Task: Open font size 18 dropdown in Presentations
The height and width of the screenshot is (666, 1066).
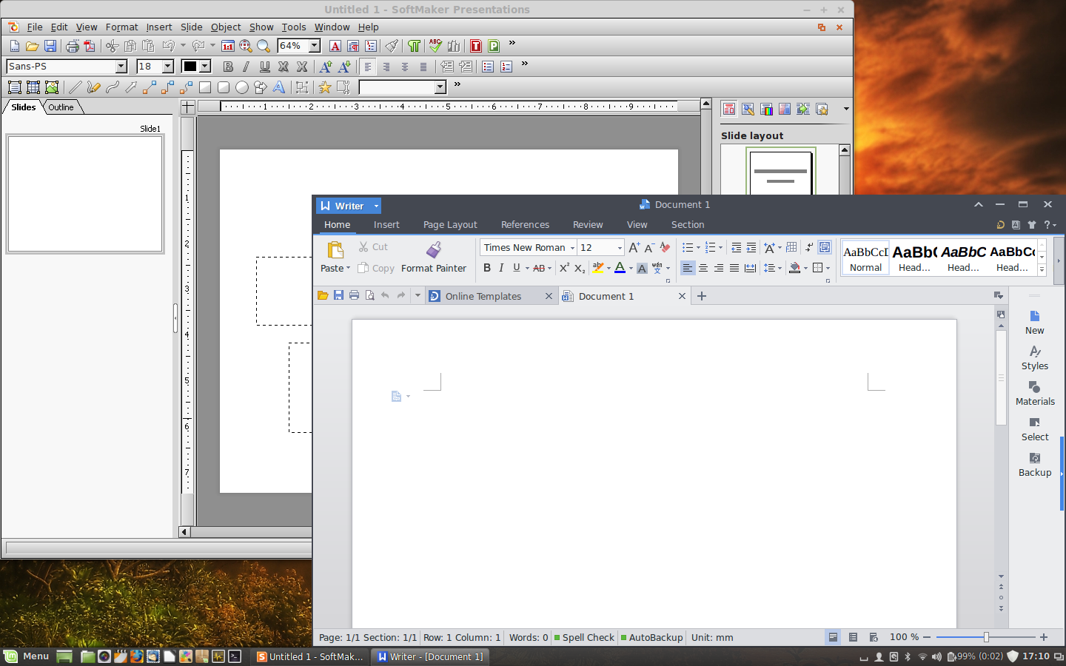Action: pyautogui.click(x=168, y=67)
